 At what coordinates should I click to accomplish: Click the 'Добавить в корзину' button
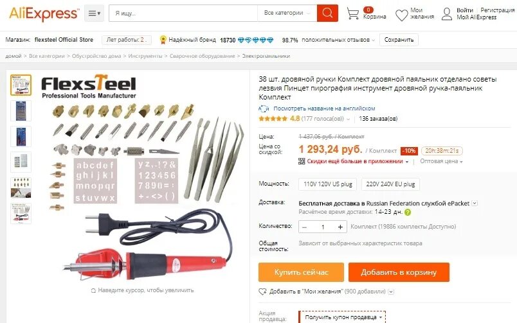click(399, 272)
